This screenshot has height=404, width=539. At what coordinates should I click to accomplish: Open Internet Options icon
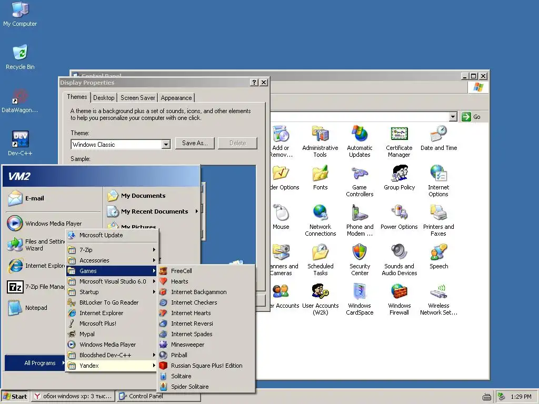pyautogui.click(x=438, y=181)
